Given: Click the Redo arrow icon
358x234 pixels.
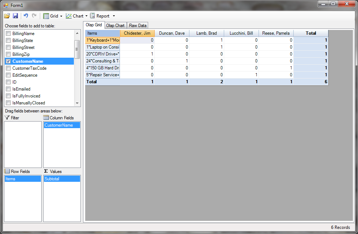Looking at the screenshot, I should pyautogui.click(x=34, y=16).
